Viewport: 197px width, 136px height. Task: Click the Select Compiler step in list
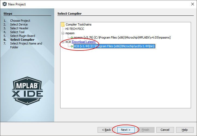pyautogui.click(x=22, y=40)
